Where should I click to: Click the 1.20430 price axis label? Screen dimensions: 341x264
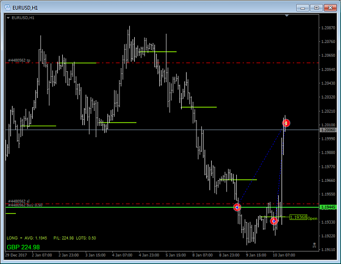328,83
